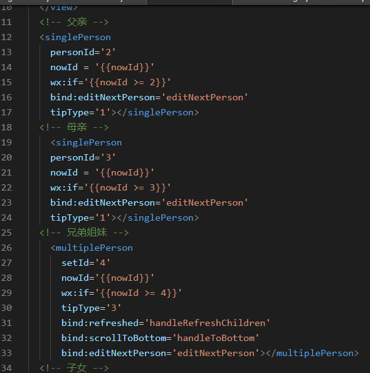Click the bind:scrollToBottom attribute
370x373 pixels.
[114, 338]
